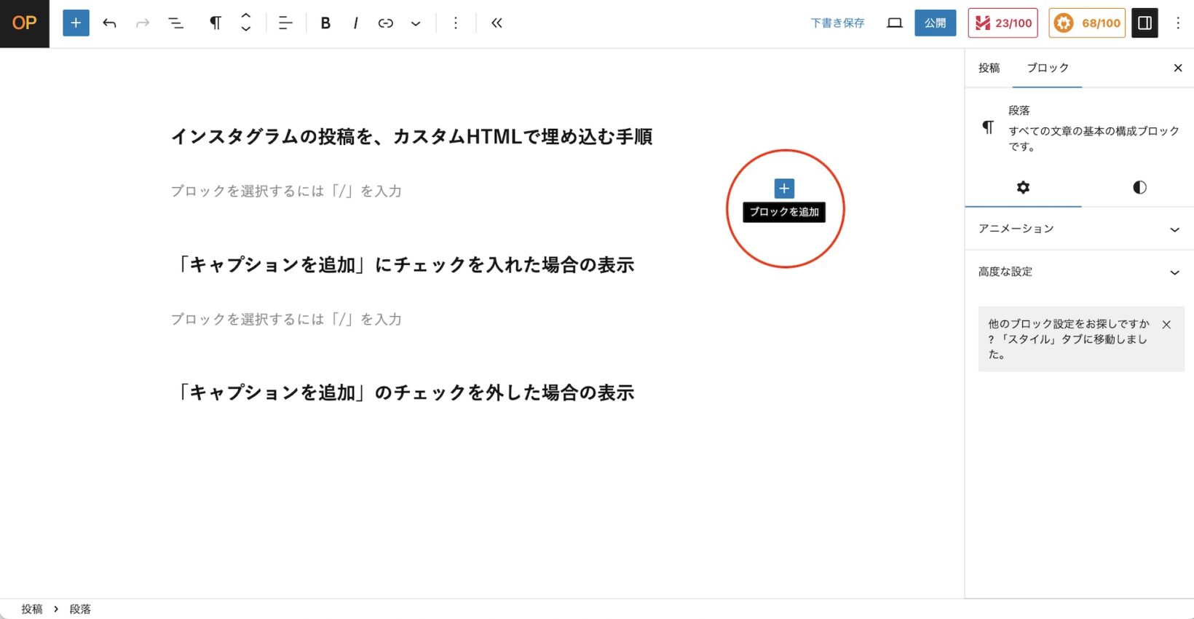Switch to the ブロック tab in sidebar
This screenshot has height=619, width=1194.
pyautogui.click(x=1047, y=68)
